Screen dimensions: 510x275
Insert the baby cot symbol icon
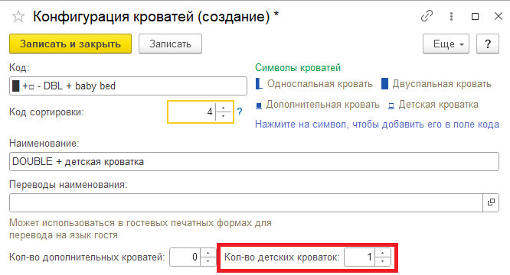click(391, 105)
